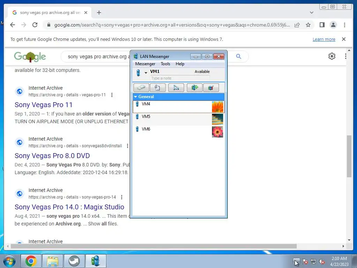
Task: Share this page from address bar
Action: point(297,25)
